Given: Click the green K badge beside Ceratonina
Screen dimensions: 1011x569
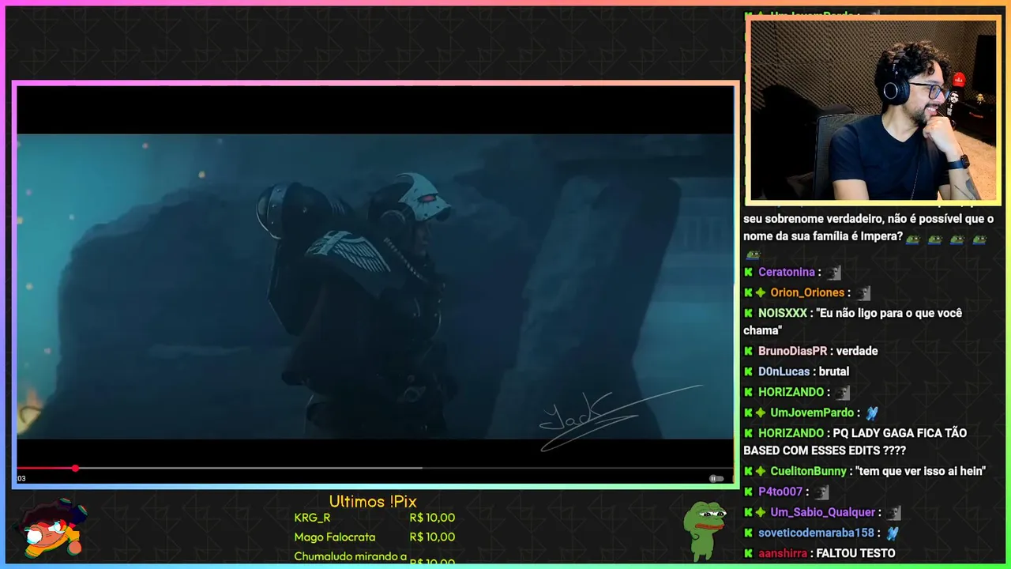Looking at the screenshot, I should pos(748,272).
